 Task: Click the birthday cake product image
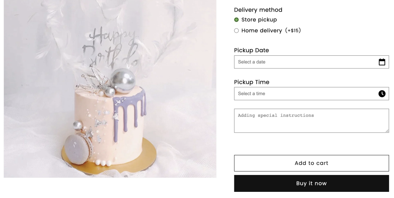point(110,89)
